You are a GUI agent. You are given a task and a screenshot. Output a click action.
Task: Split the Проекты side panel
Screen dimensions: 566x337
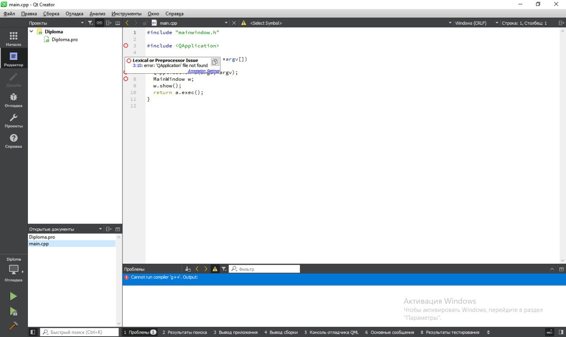click(109, 23)
